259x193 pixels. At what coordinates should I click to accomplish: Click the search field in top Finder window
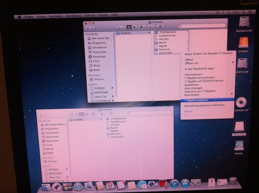(197, 27)
